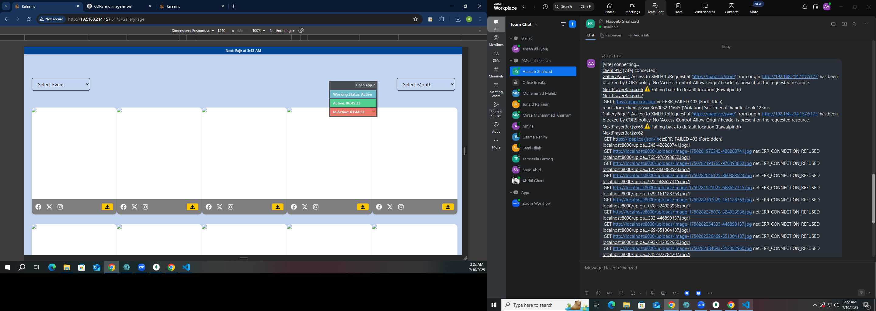Start a video call with Haseeb Shahzad
The width and height of the screenshot is (876, 311).
tap(833, 24)
